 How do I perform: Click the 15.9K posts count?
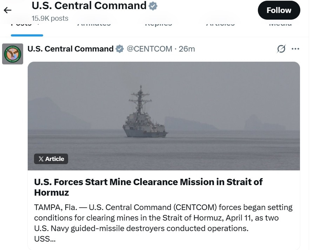click(x=50, y=18)
